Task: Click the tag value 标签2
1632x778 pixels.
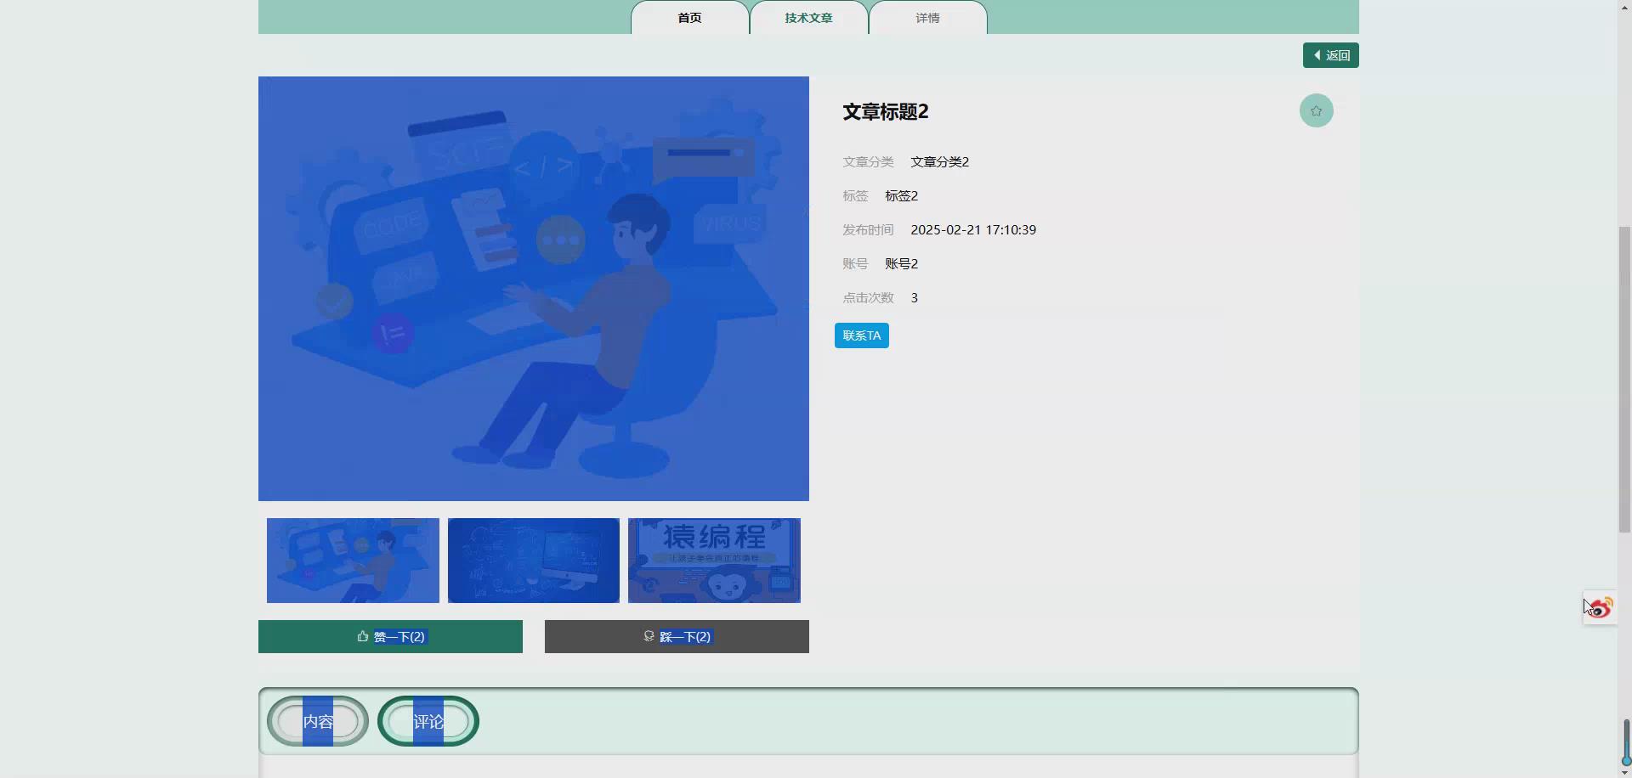Action: click(901, 195)
